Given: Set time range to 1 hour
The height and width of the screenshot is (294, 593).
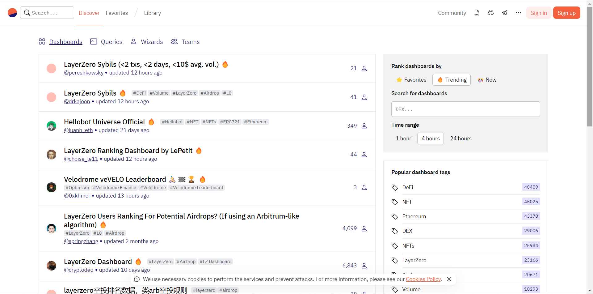Looking at the screenshot, I should pyautogui.click(x=403, y=138).
